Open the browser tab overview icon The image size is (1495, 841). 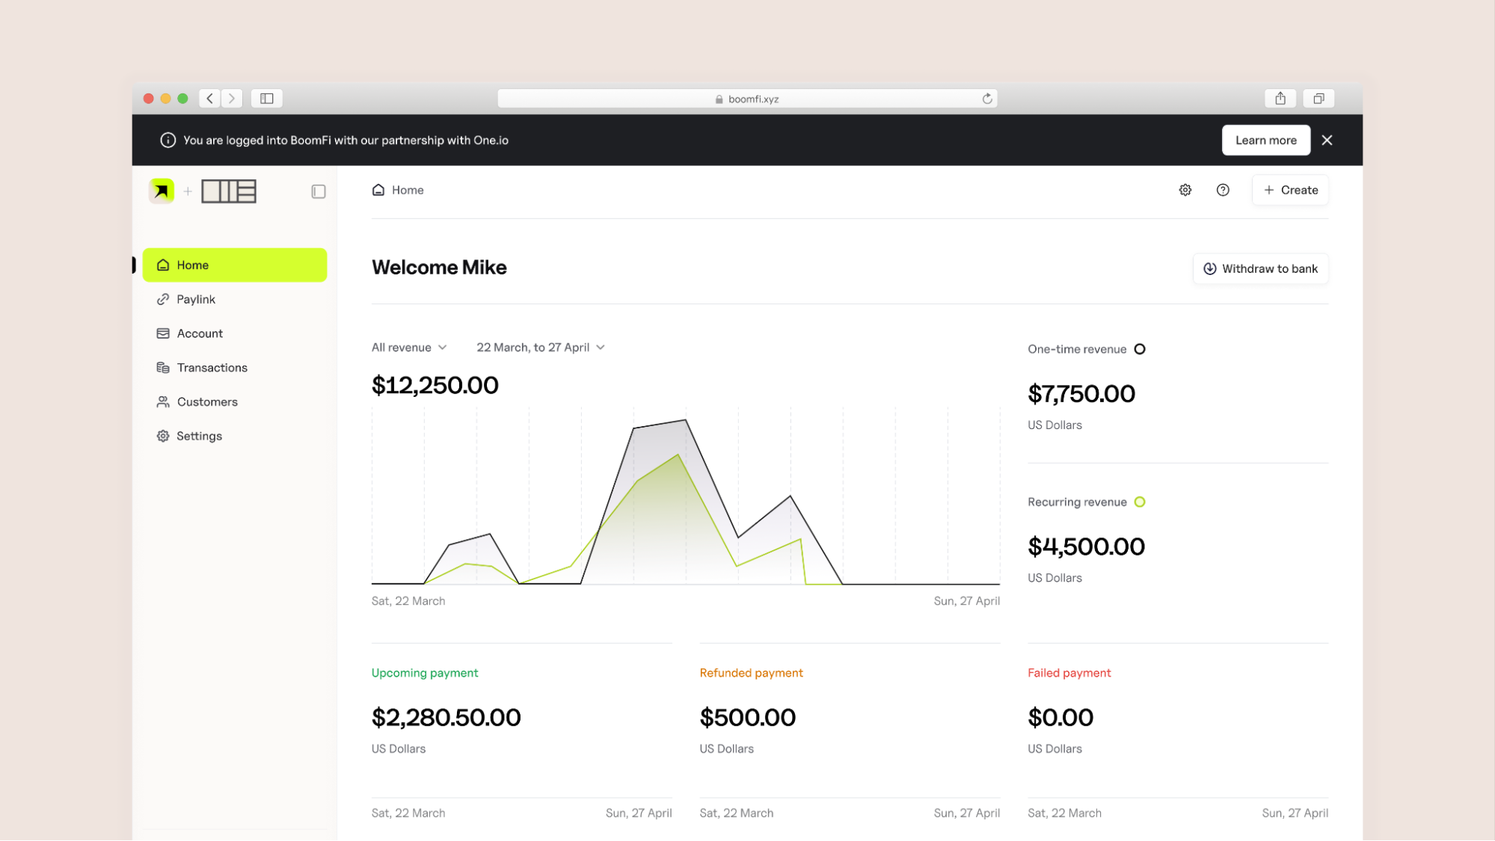point(1319,99)
